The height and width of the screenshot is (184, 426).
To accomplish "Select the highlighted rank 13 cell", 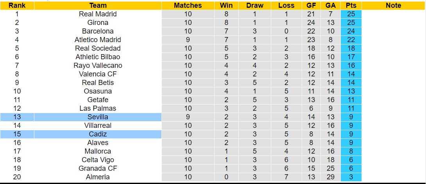I will click(x=17, y=117).
